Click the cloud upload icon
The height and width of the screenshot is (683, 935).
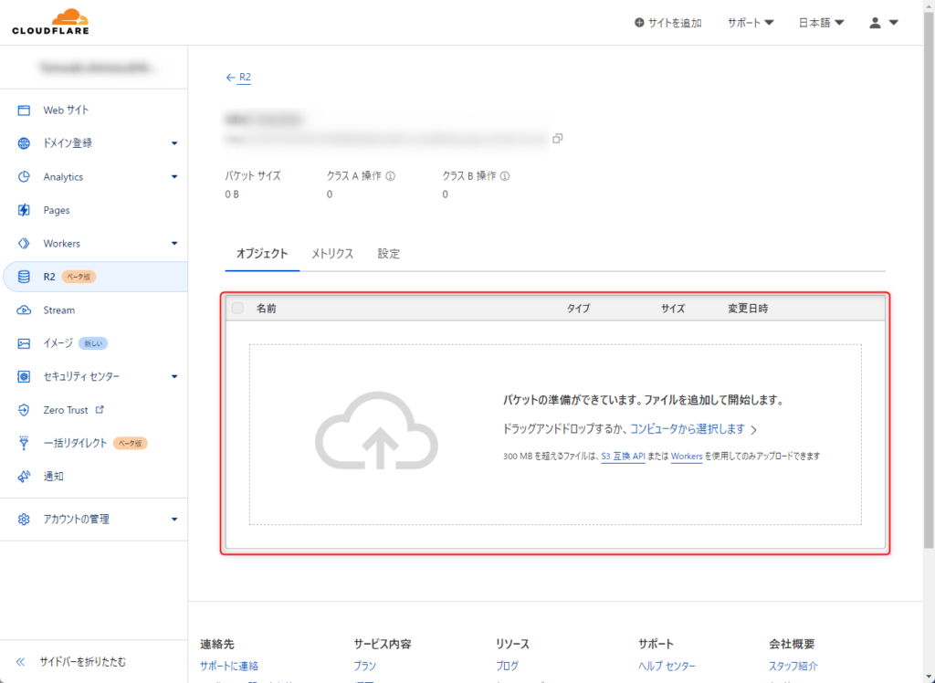(376, 430)
